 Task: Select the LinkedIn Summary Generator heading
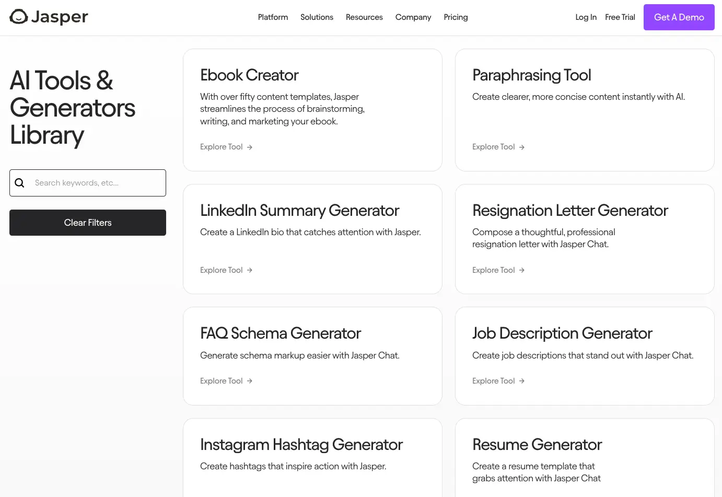[299, 211]
